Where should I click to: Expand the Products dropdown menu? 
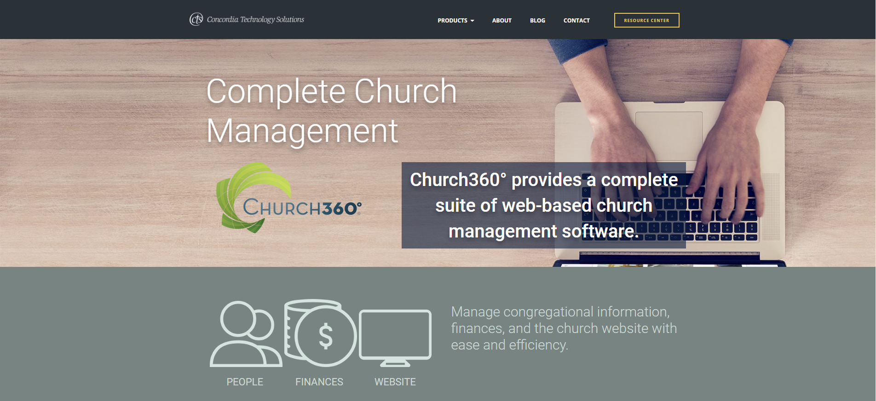tap(455, 20)
